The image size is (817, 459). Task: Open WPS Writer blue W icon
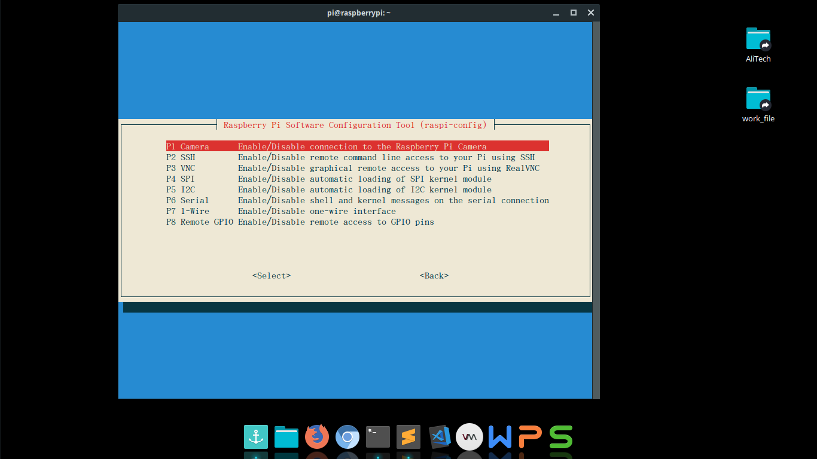pyautogui.click(x=500, y=437)
